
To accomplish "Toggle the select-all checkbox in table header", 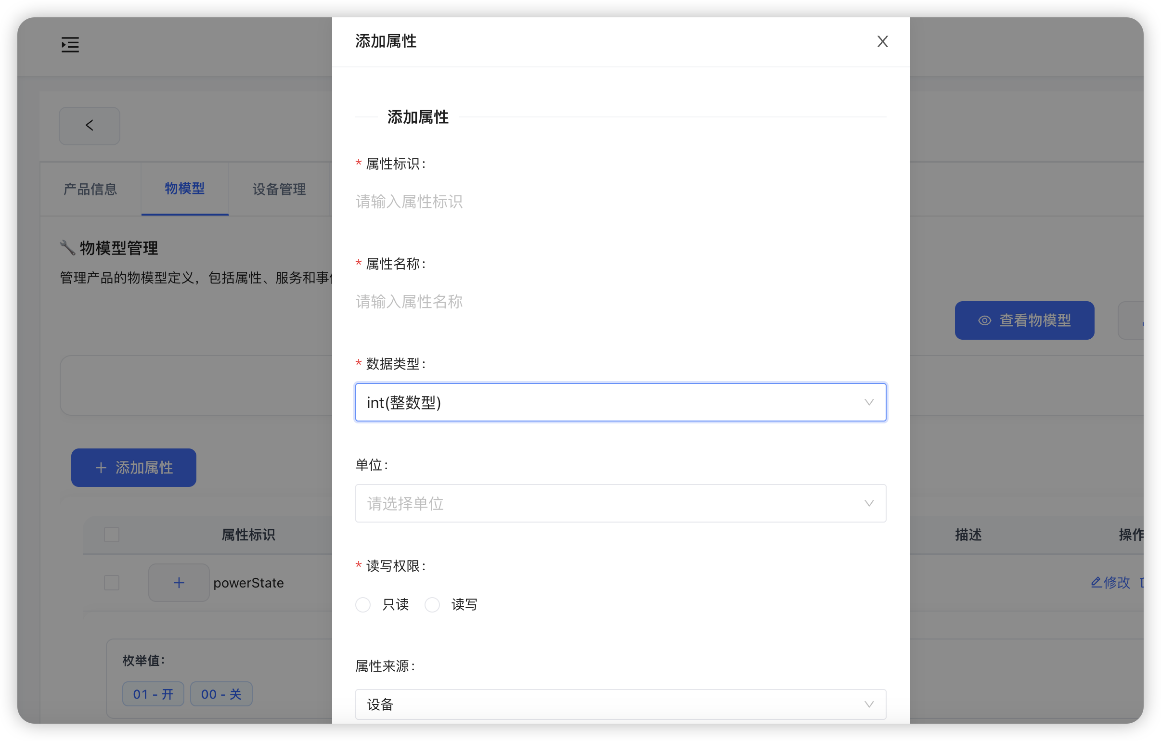I will 111,535.
